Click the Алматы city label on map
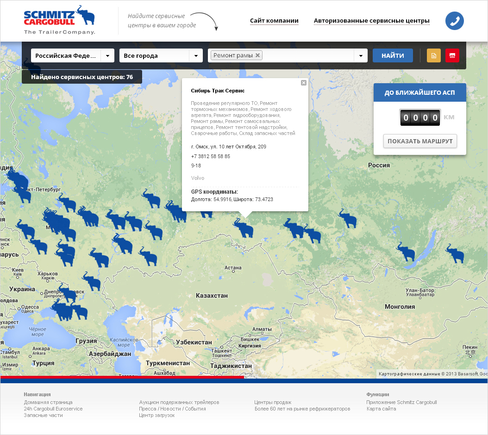Screen dimensions: 488x435 click(262, 329)
